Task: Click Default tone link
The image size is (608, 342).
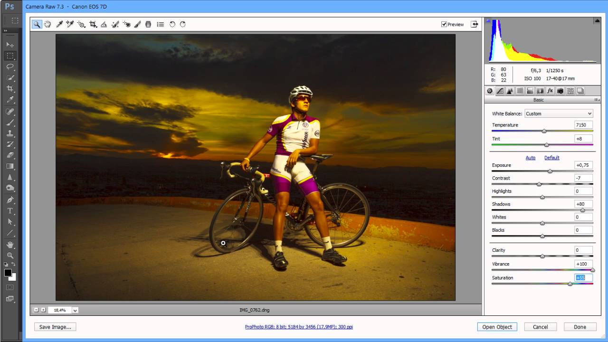Action: [552, 158]
